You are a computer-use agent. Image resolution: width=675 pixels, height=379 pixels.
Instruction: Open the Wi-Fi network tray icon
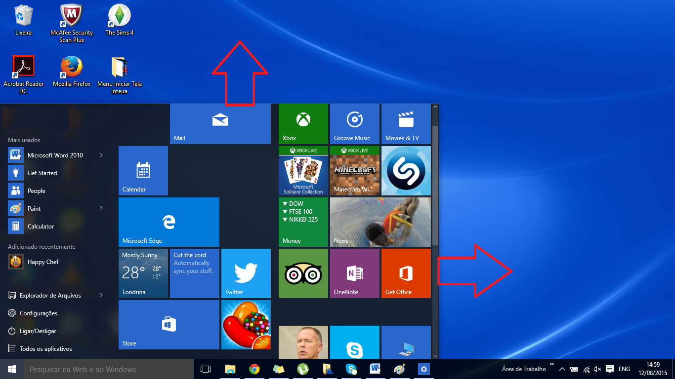586,369
